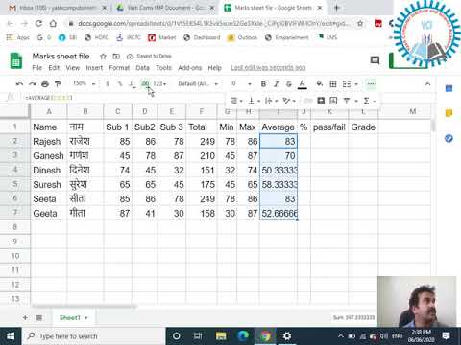Reload the browser page
The width and height of the screenshot is (461, 345).
tap(38, 23)
